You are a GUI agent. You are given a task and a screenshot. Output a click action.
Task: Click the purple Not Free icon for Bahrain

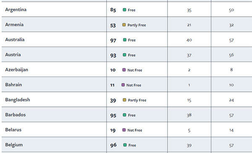point(123,85)
